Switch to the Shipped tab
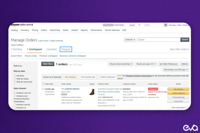 pyautogui.click(x=66, y=49)
